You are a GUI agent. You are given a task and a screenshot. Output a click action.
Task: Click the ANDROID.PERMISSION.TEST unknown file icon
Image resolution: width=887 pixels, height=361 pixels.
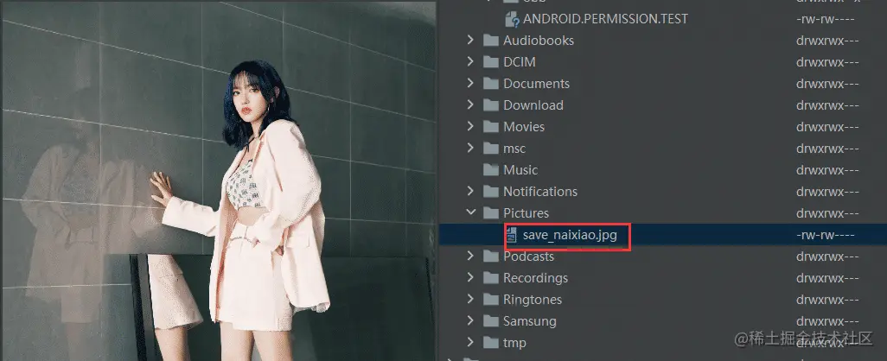point(512,19)
